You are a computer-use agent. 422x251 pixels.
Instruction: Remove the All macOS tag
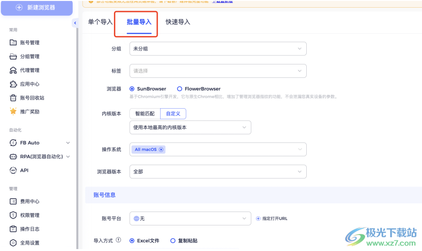161,150
